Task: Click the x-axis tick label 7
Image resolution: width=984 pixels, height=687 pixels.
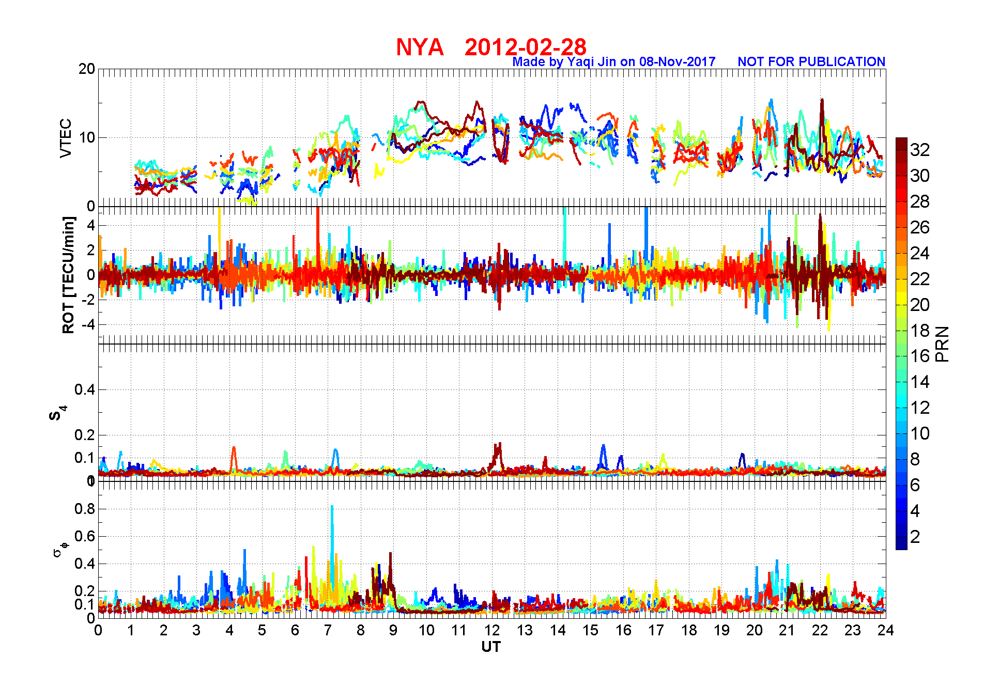Action: [x=328, y=630]
